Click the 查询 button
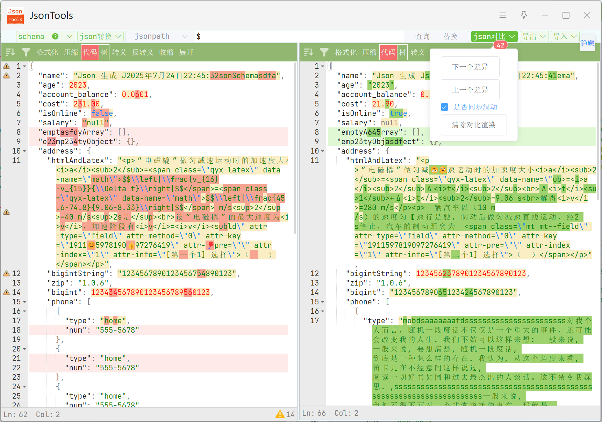Screen dimensions: 602x422 point(423,36)
